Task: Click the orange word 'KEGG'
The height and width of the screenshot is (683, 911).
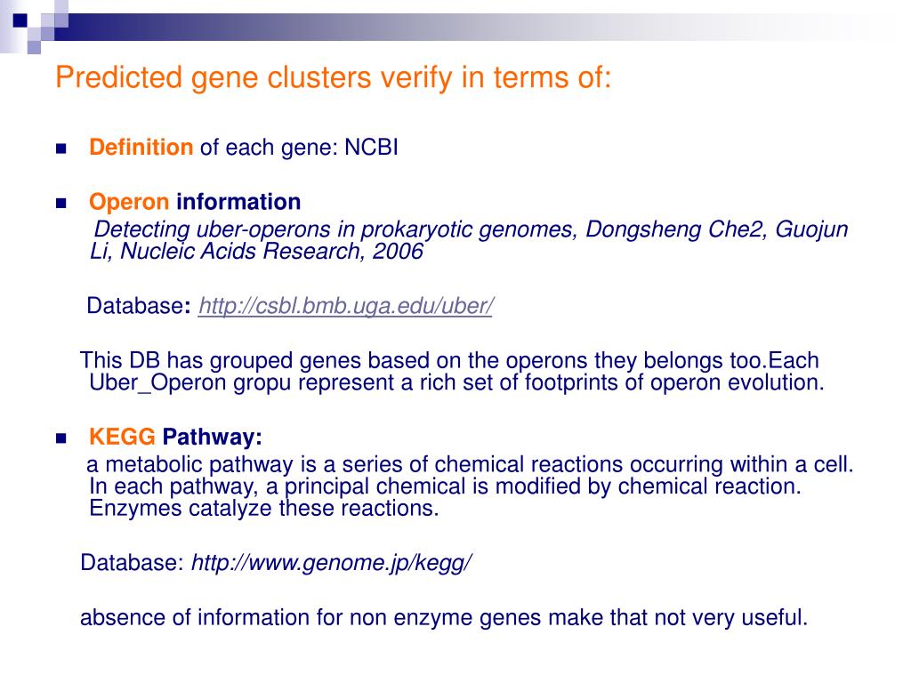Action: tap(122, 437)
